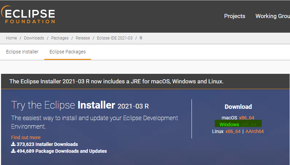Download the Linux AArch64 installer

(255, 131)
